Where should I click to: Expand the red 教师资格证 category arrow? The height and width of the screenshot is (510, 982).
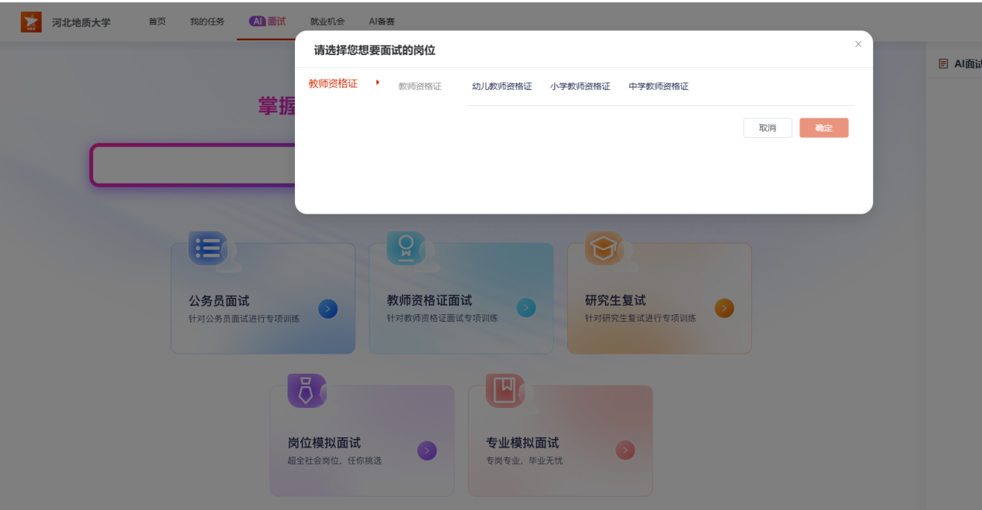[378, 83]
